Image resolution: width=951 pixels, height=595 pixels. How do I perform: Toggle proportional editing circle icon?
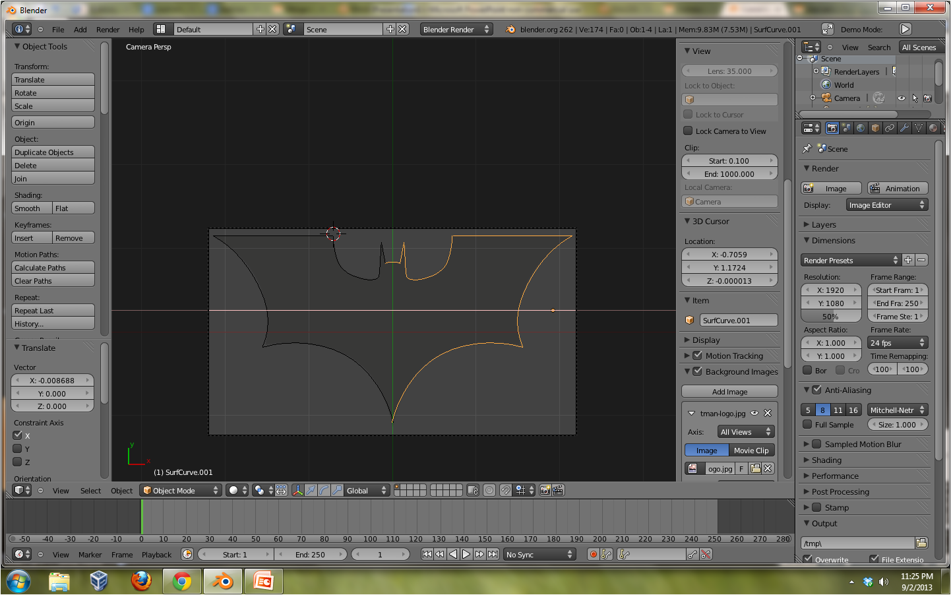[489, 490]
